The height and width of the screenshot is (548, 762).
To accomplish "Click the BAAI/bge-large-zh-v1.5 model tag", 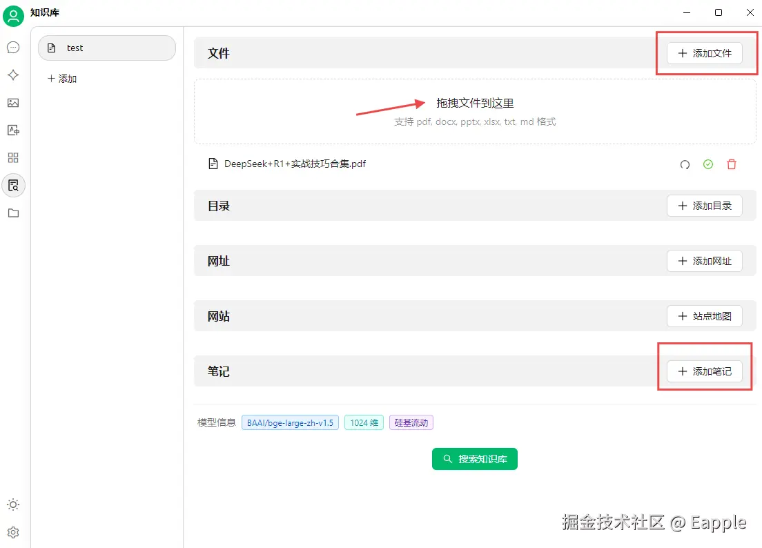I will click(x=290, y=422).
